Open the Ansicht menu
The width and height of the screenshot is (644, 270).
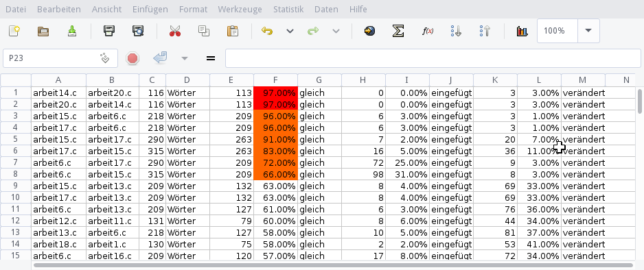[x=107, y=9]
